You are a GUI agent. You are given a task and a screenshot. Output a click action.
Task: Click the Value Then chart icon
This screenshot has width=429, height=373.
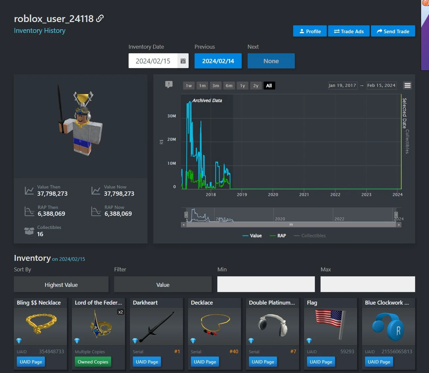coord(29,190)
